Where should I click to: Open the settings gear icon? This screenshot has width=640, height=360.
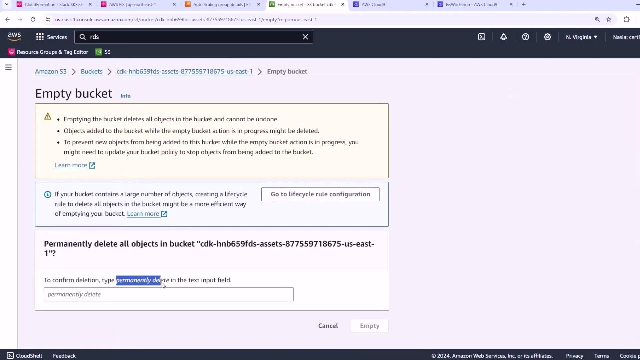[547, 37]
